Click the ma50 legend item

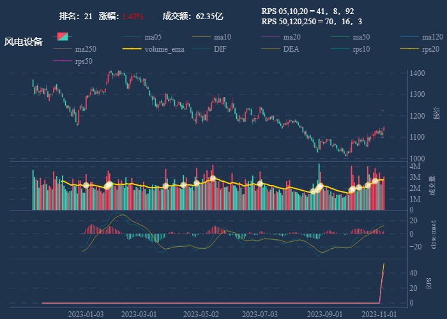(x=350, y=37)
